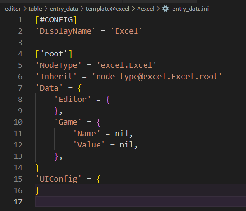Click line number 7 in the gutter

click(x=20, y=88)
